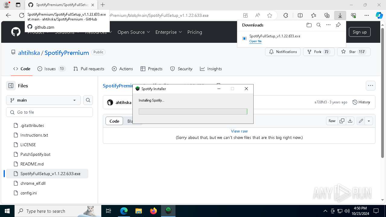Image resolution: width=386 pixels, height=217 pixels.
Task: Open the Pull requests tab
Action: [x=89, y=69]
